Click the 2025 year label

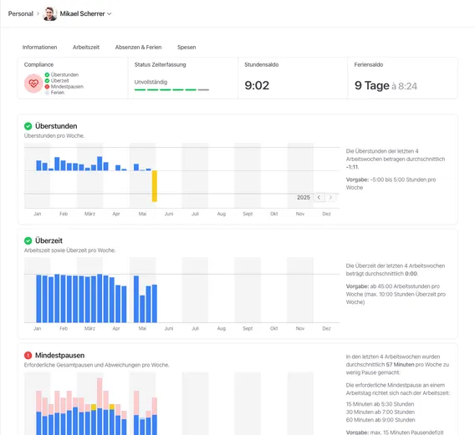point(304,198)
